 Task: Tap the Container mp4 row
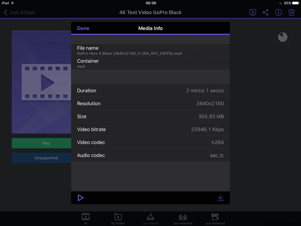pos(150,63)
